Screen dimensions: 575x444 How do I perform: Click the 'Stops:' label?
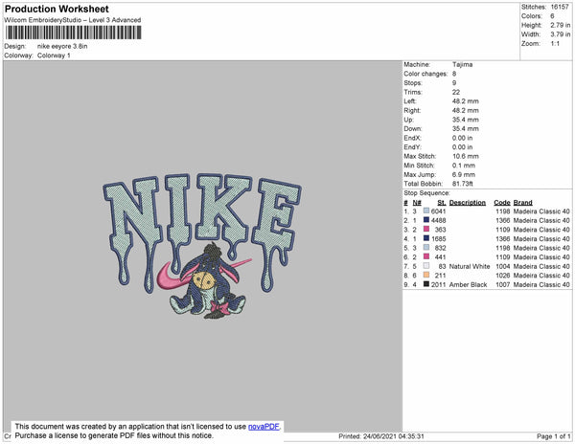[413, 82]
